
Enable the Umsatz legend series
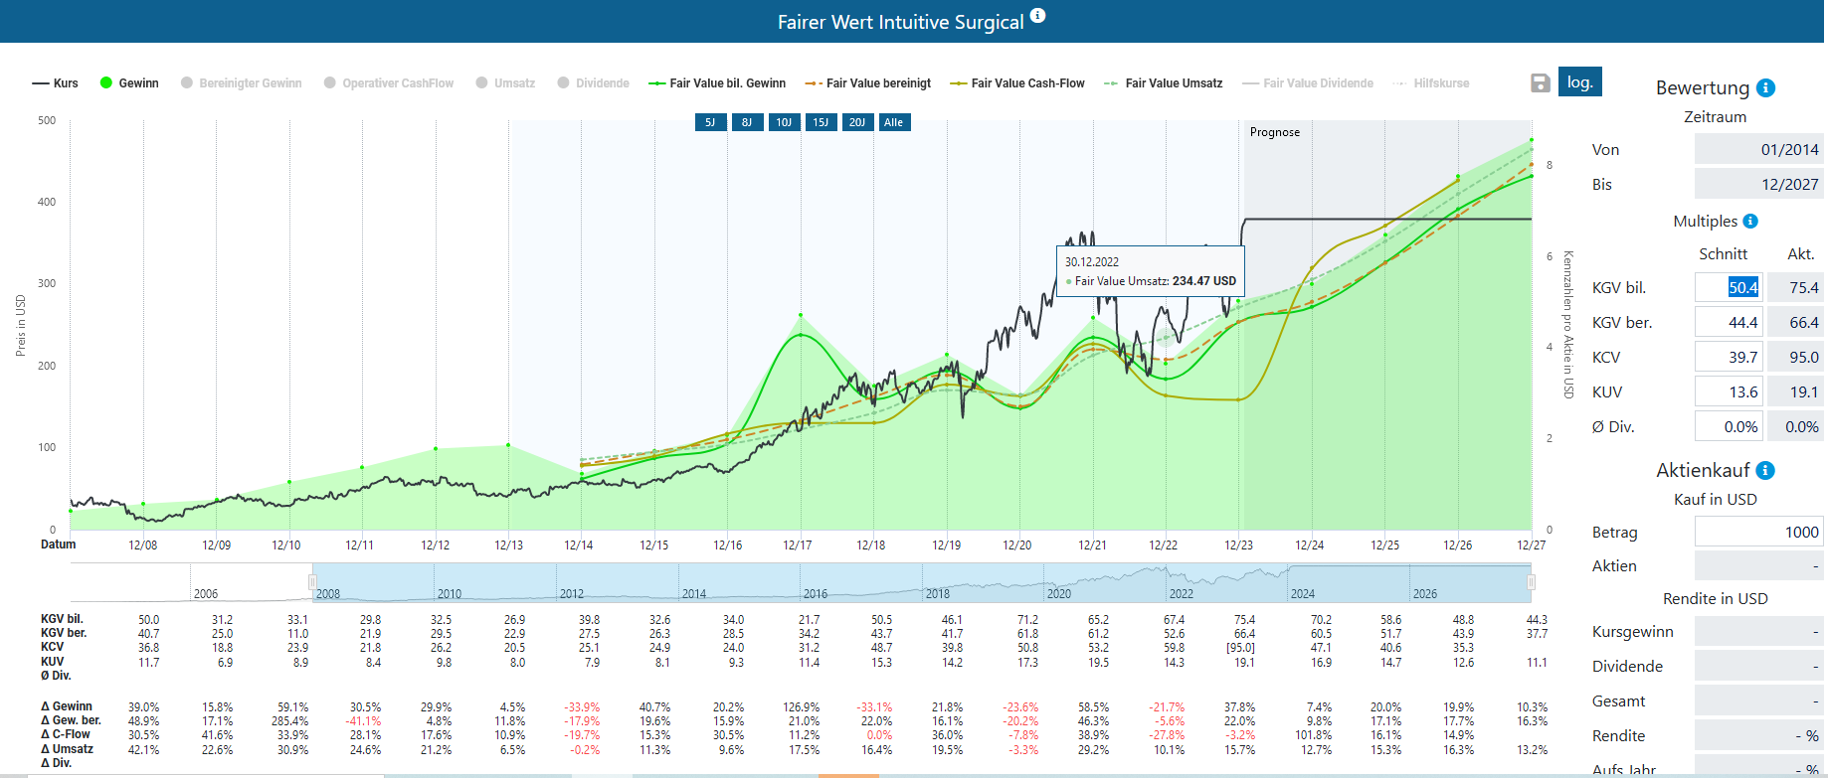coord(505,83)
